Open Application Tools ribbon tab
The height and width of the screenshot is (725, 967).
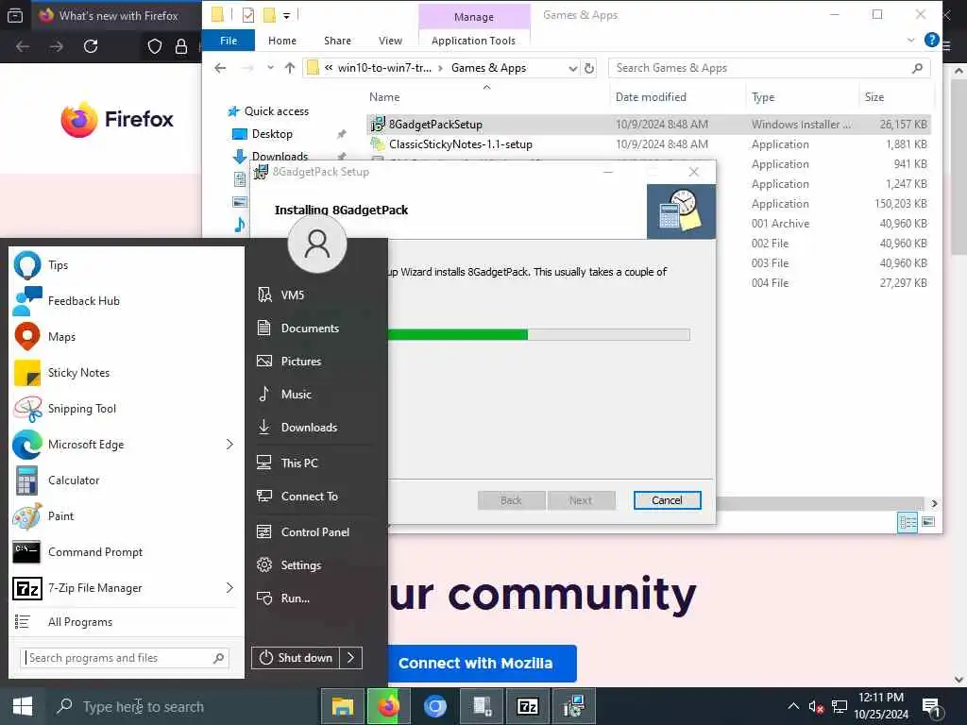pyautogui.click(x=474, y=41)
